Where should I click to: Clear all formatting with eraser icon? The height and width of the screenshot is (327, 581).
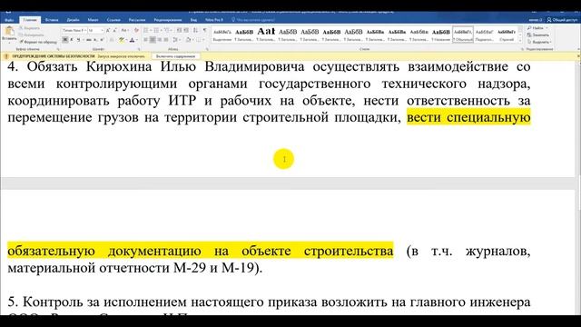[136, 30]
